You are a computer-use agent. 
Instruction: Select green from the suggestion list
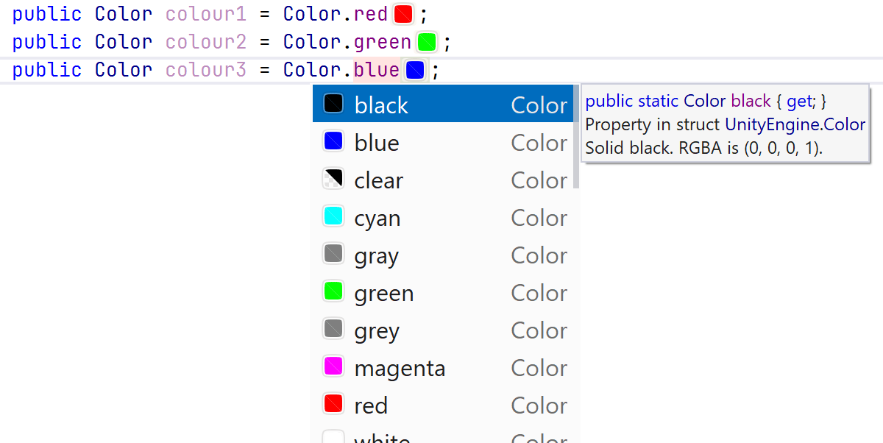(x=384, y=293)
